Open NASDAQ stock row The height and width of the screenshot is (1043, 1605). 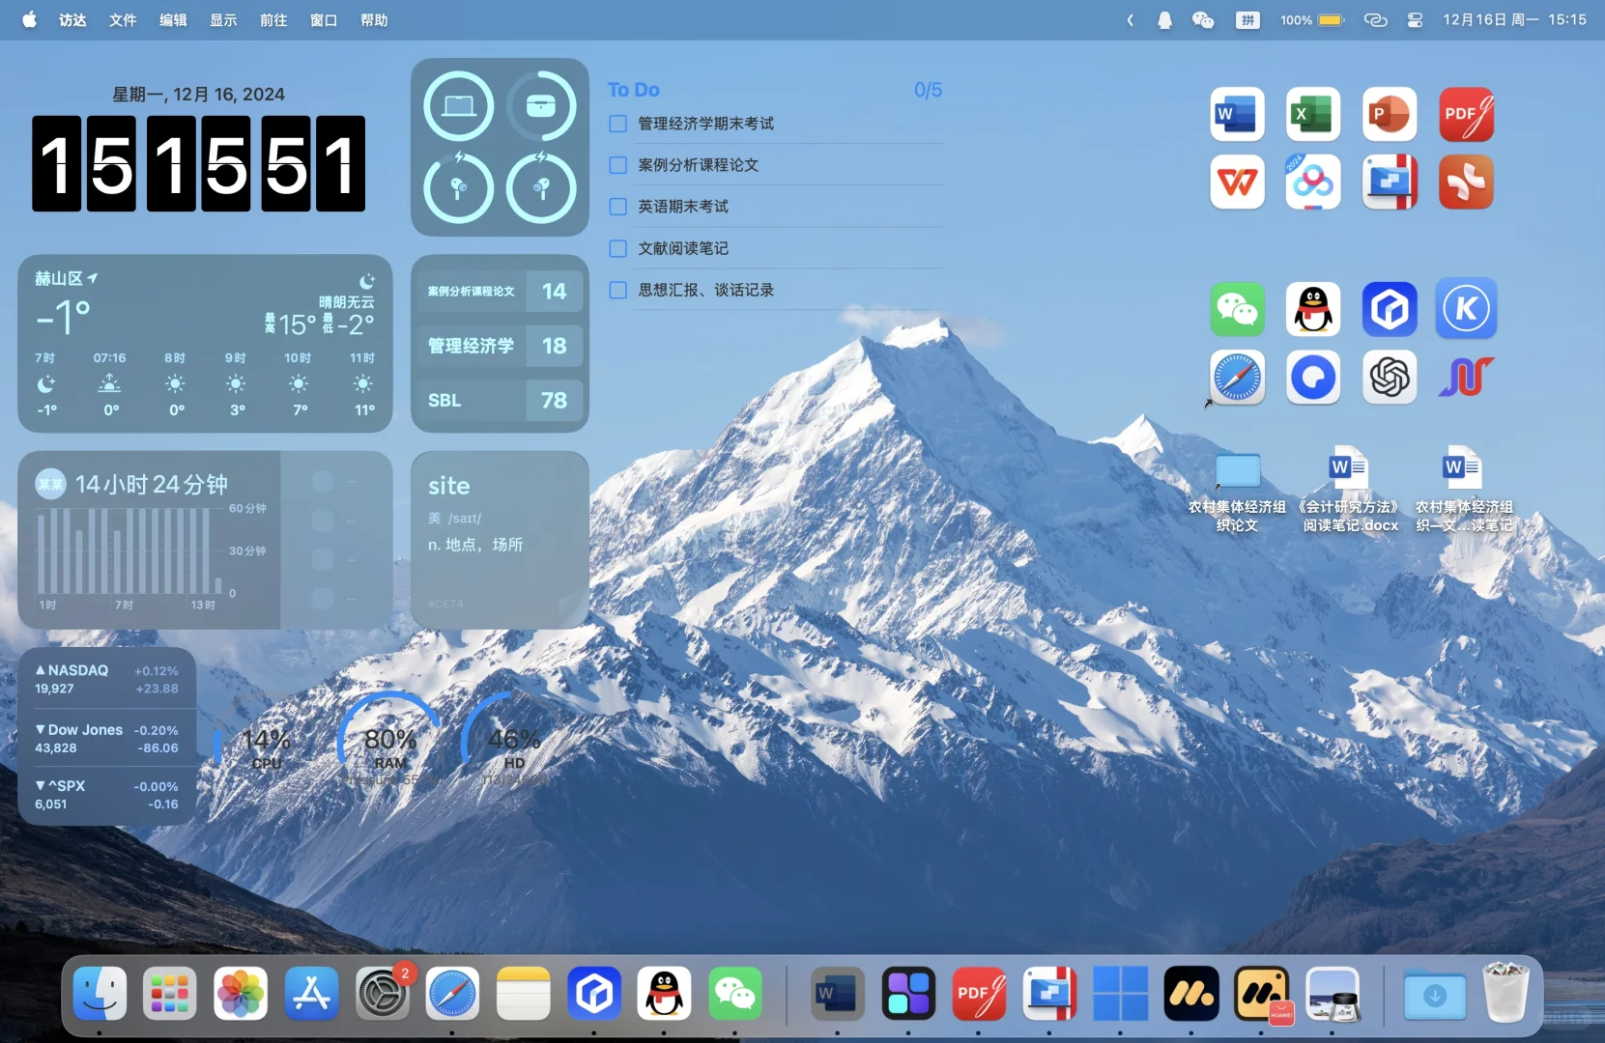106,679
